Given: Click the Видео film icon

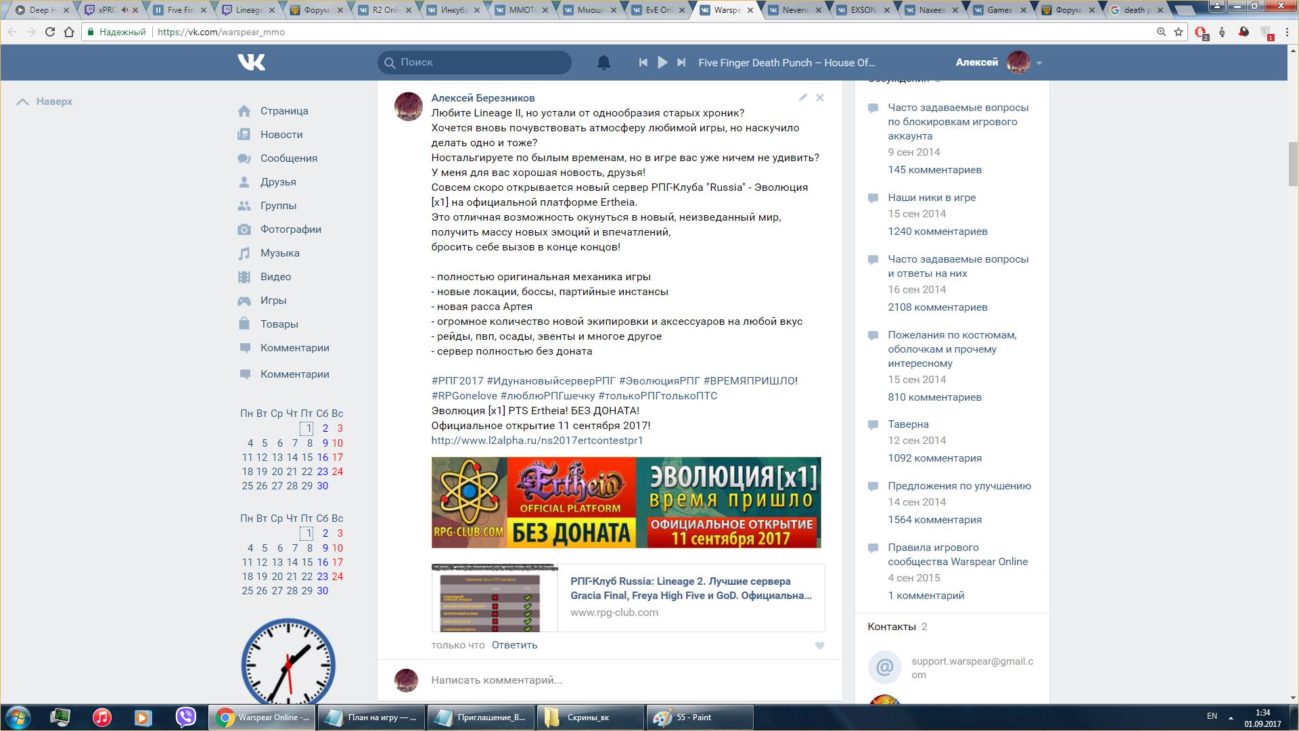Looking at the screenshot, I should [244, 277].
